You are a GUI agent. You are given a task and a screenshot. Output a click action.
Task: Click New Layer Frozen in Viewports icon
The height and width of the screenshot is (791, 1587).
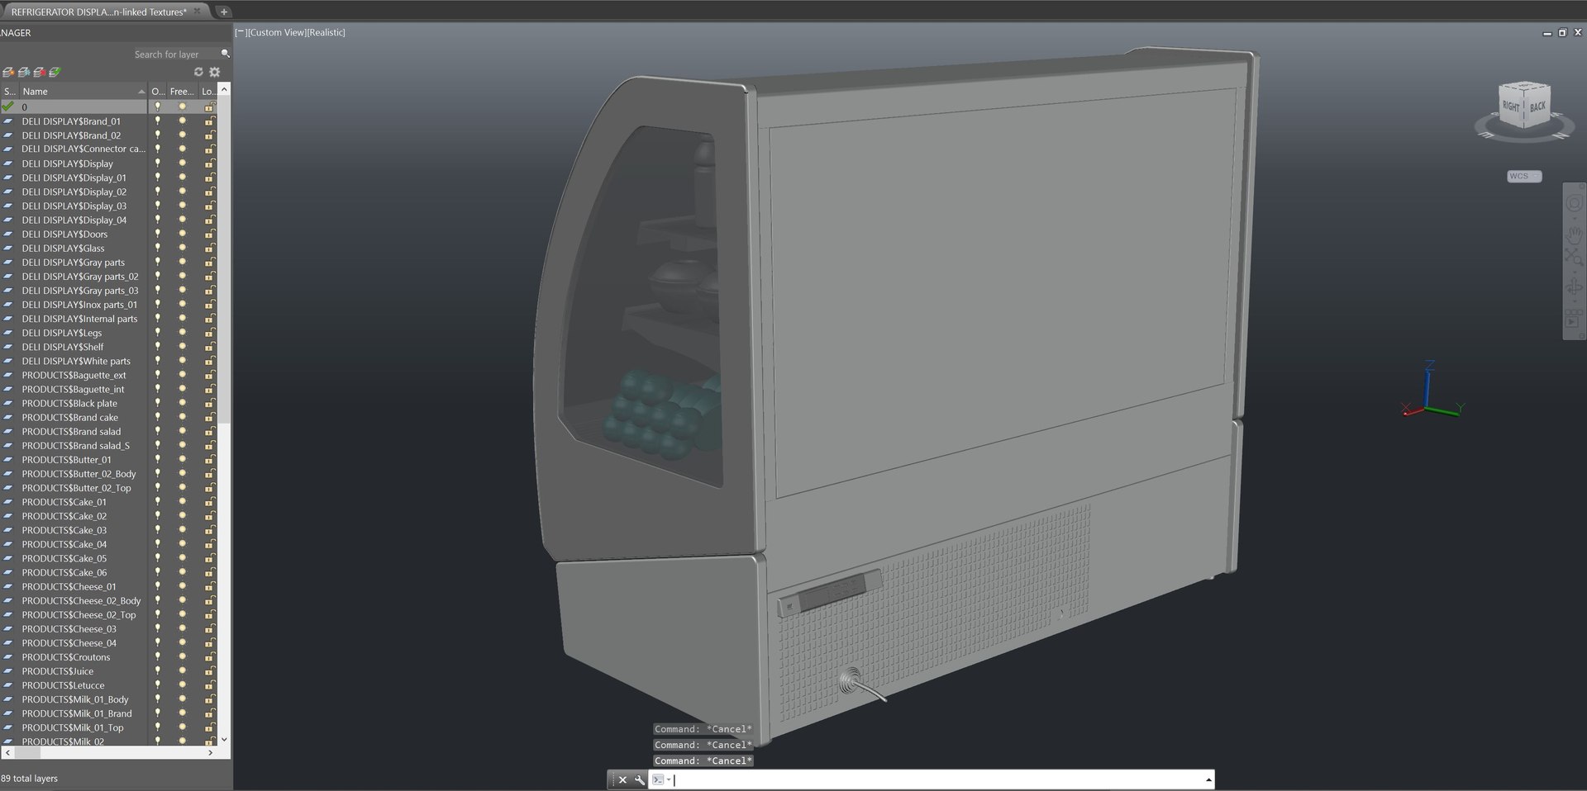pyautogui.click(x=24, y=72)
